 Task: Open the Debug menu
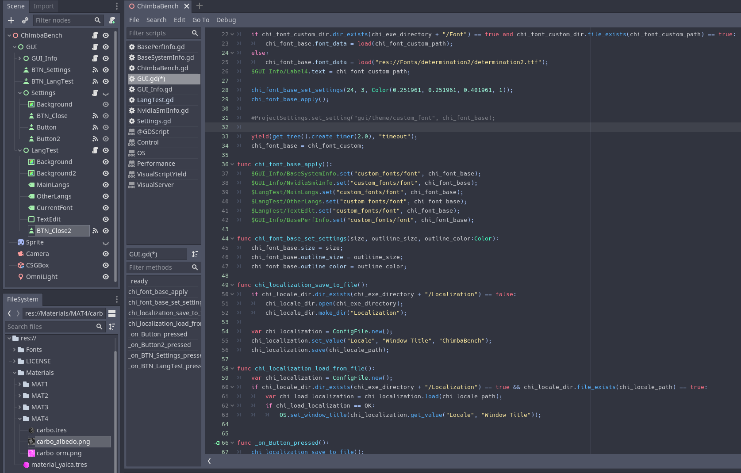226,20
